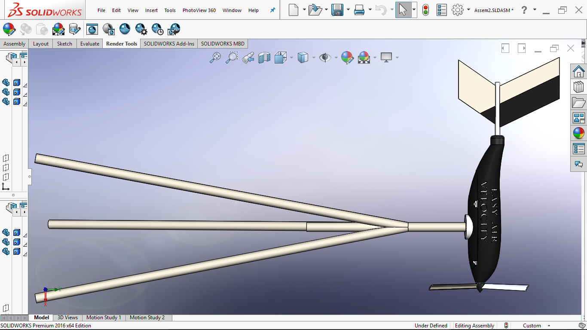The image size is (587, 330).
Task: Open the Custom Properties task pane
Action: point(579,149)
